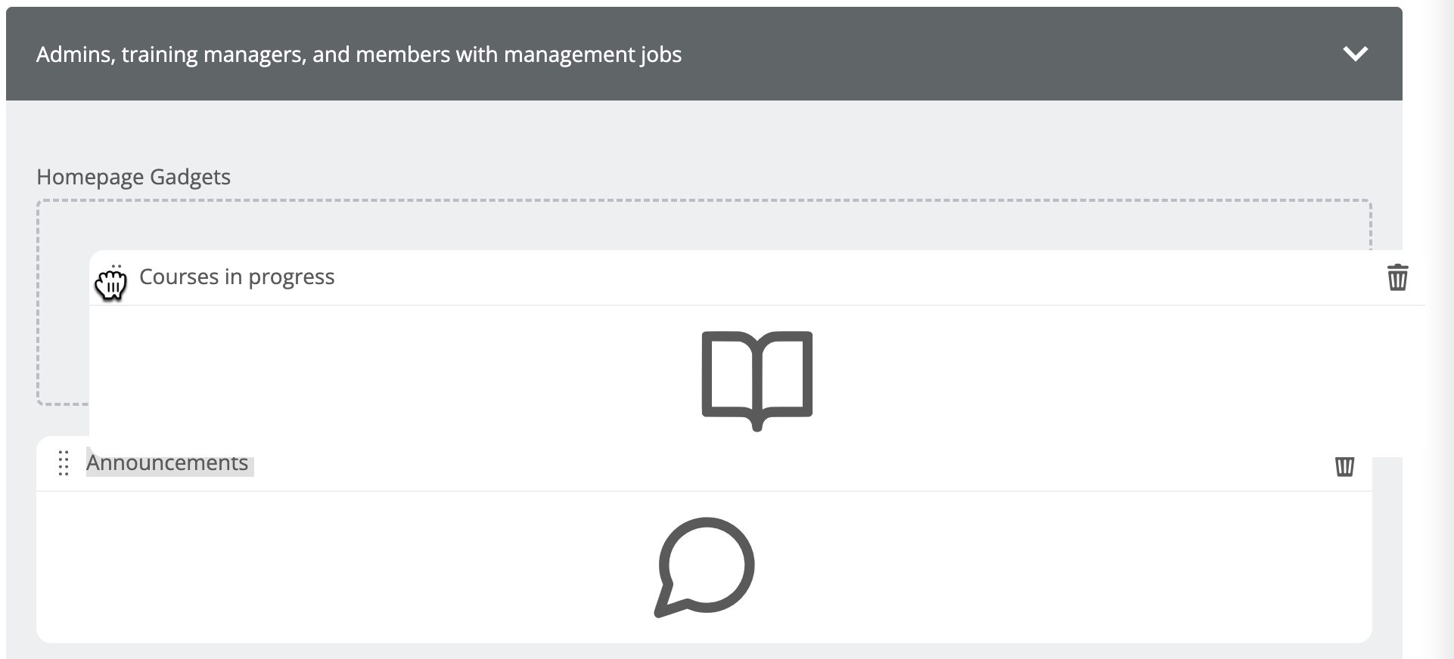Delete the Courses in progress gadget
The height and width of the screenshot is (659, 1454).
(1397, 277)
